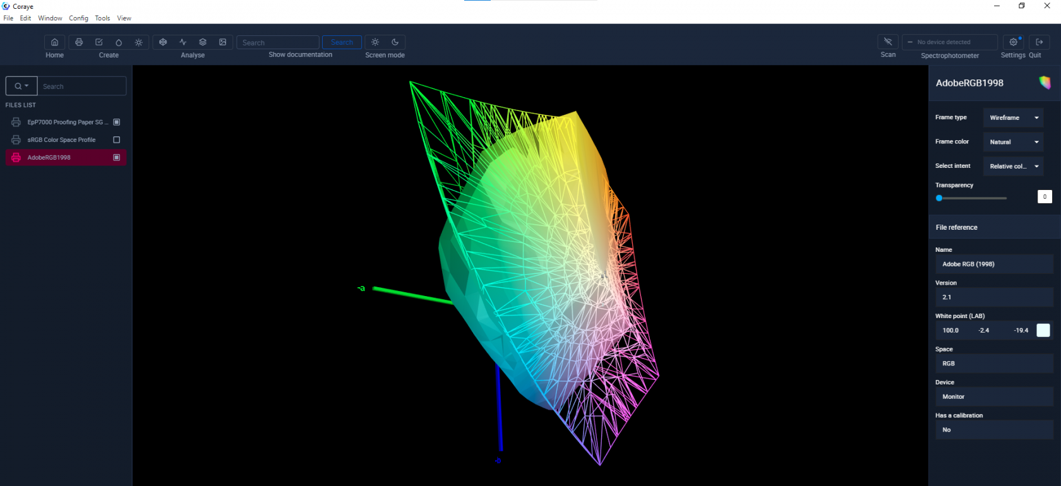The width and height of the screenshot is (1061, 486).
Task: Open the View menu
Action: tap(124, 18)
